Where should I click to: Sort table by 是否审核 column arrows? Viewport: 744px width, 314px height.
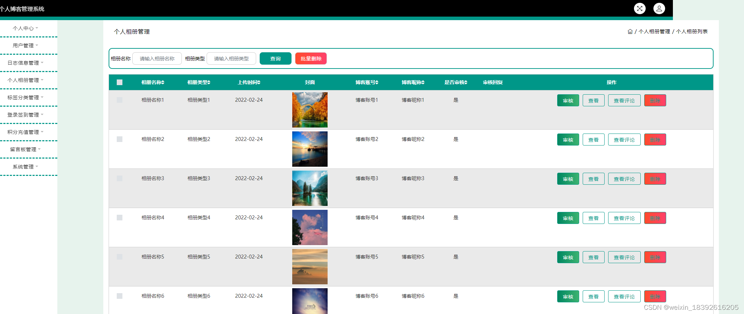click(466, 82)
